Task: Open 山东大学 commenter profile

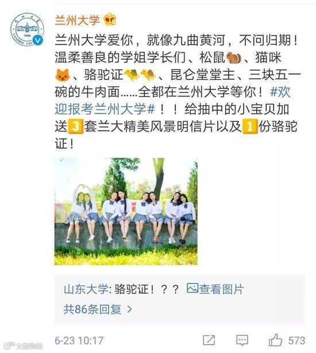Action: pyautogui.click(x=86, y=289)
